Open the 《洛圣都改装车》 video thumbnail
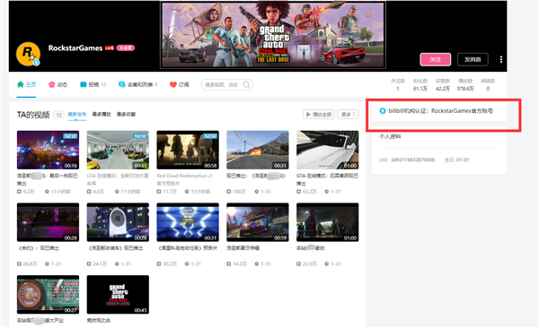539x328 pixels. pos(118,222)
